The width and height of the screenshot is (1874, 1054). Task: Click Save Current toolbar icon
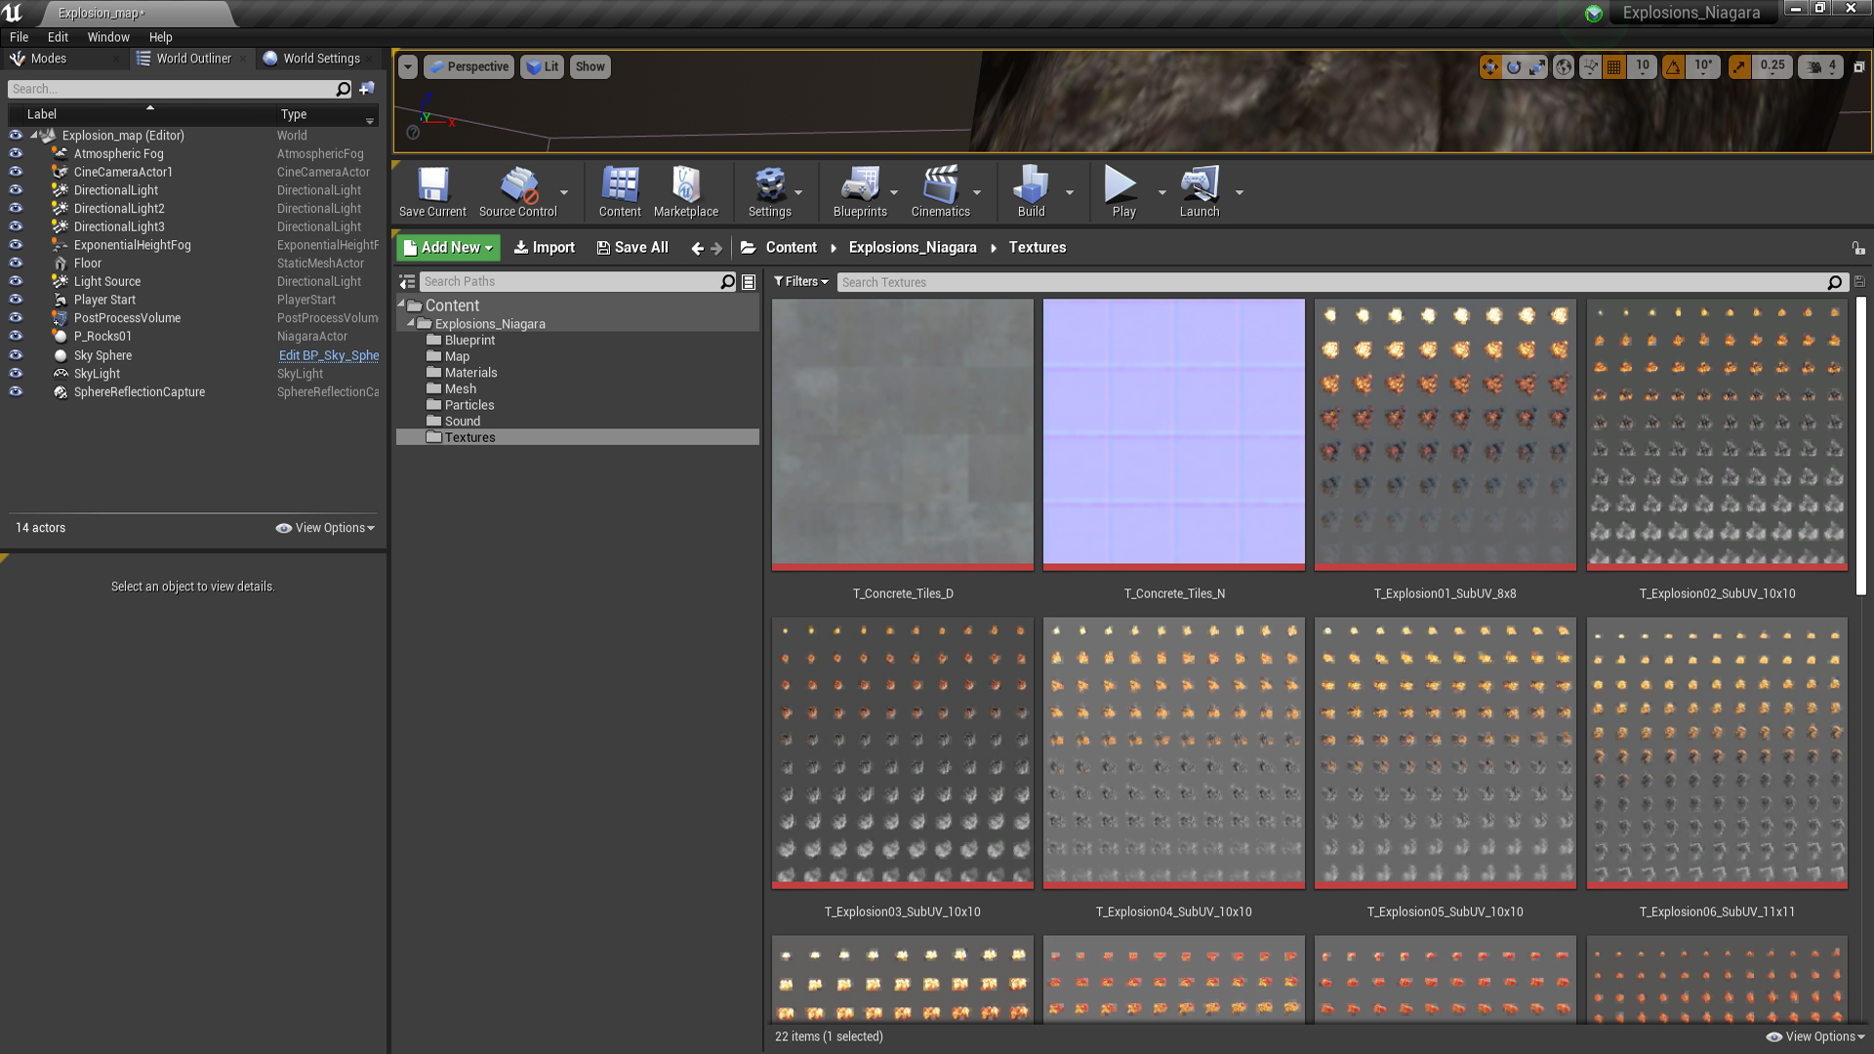pos(432,191)
